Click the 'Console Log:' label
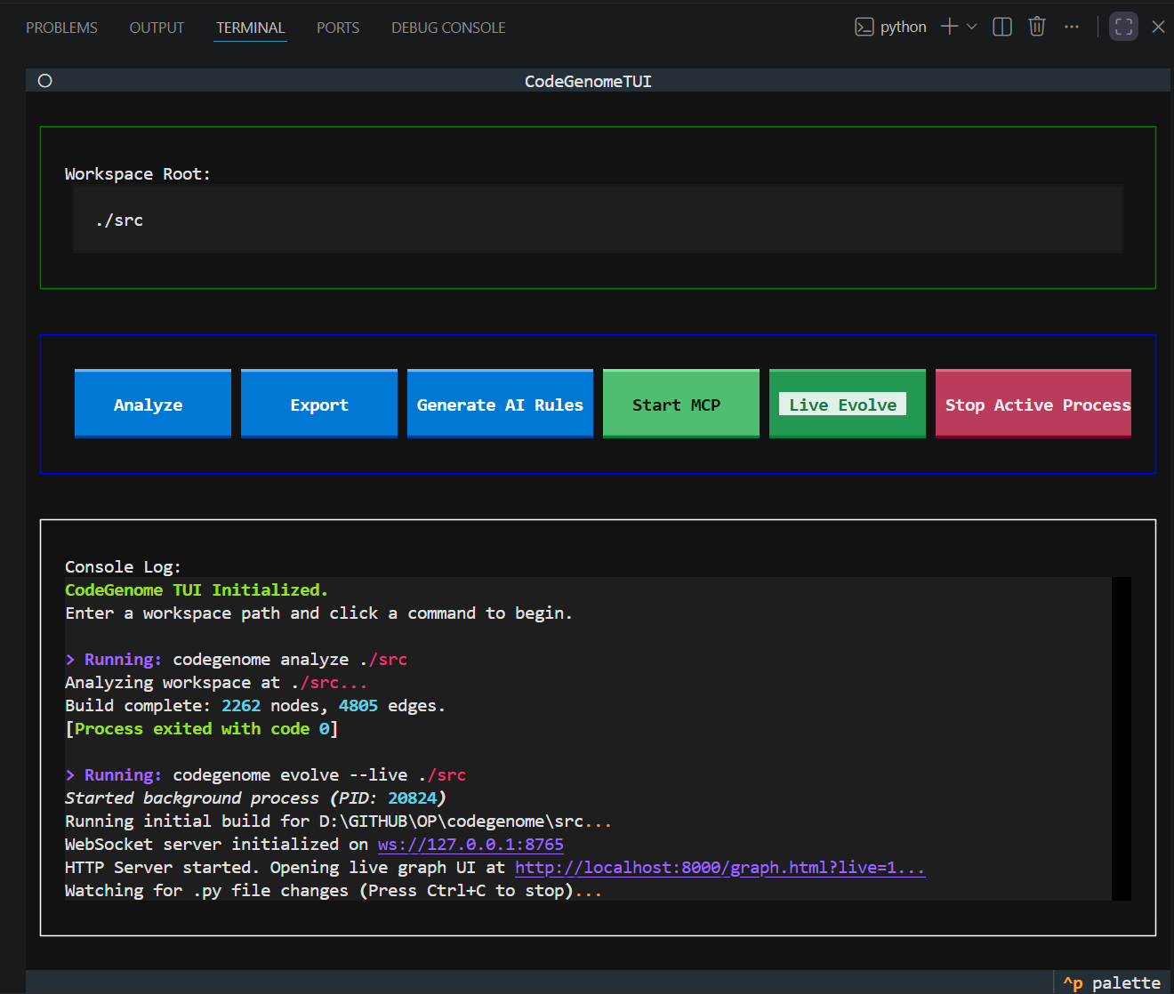1174x994 pixels. tap(123, 566)
